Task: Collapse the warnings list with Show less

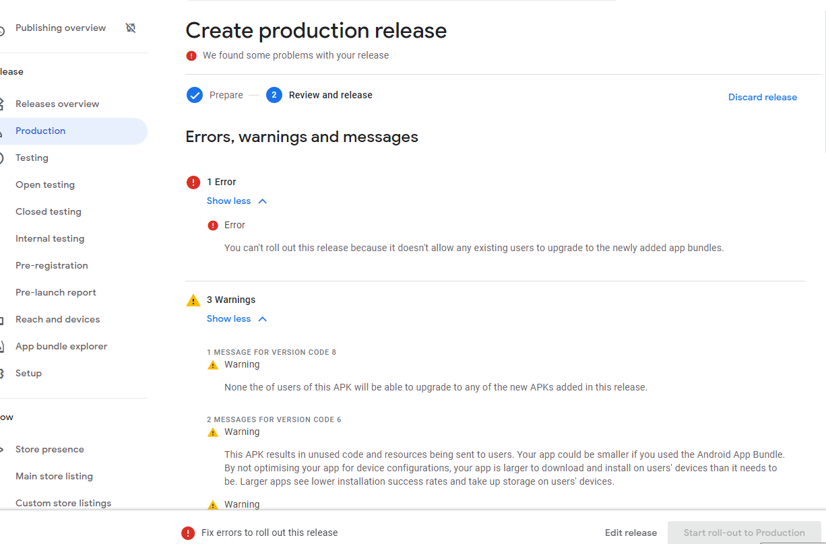Action: [x=228, y=318]
